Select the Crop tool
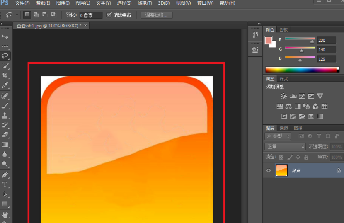Image resolution: width=344 pixels, height=223 pixels. 5,75
